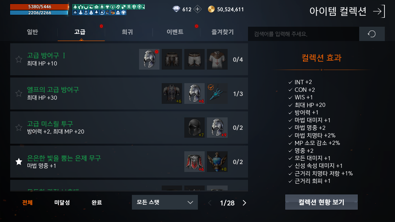Click the gold coin currency icon
The image size is (395, 222).
coord(211,9)
